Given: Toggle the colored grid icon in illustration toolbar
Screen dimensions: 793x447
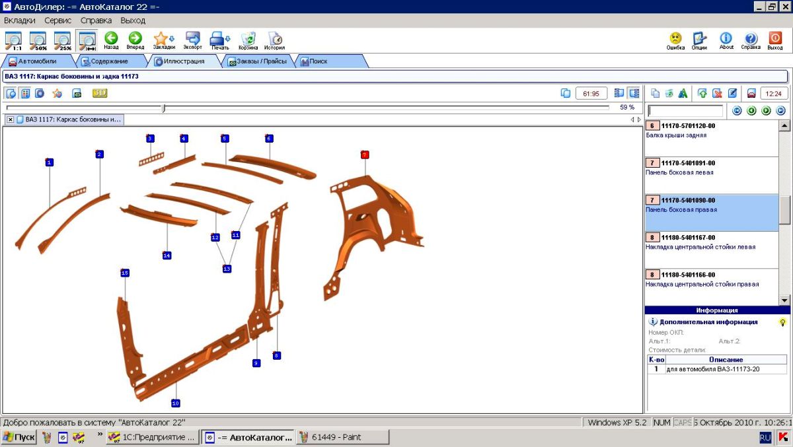Looking at the screenshot, I should pyautogui.click(x=25, y=93).
